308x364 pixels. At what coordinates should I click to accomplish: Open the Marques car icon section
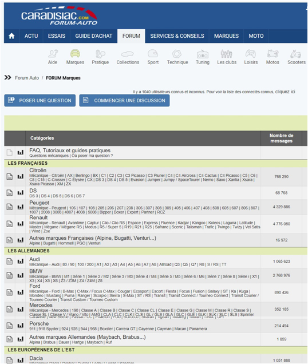(x=75, y=54)
